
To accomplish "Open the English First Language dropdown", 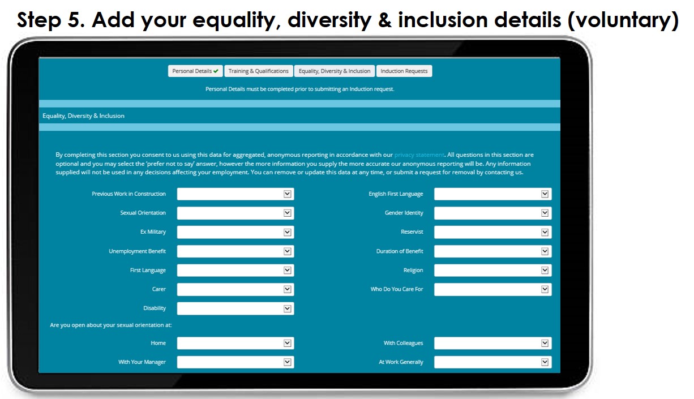I will (x=492, y=194).
